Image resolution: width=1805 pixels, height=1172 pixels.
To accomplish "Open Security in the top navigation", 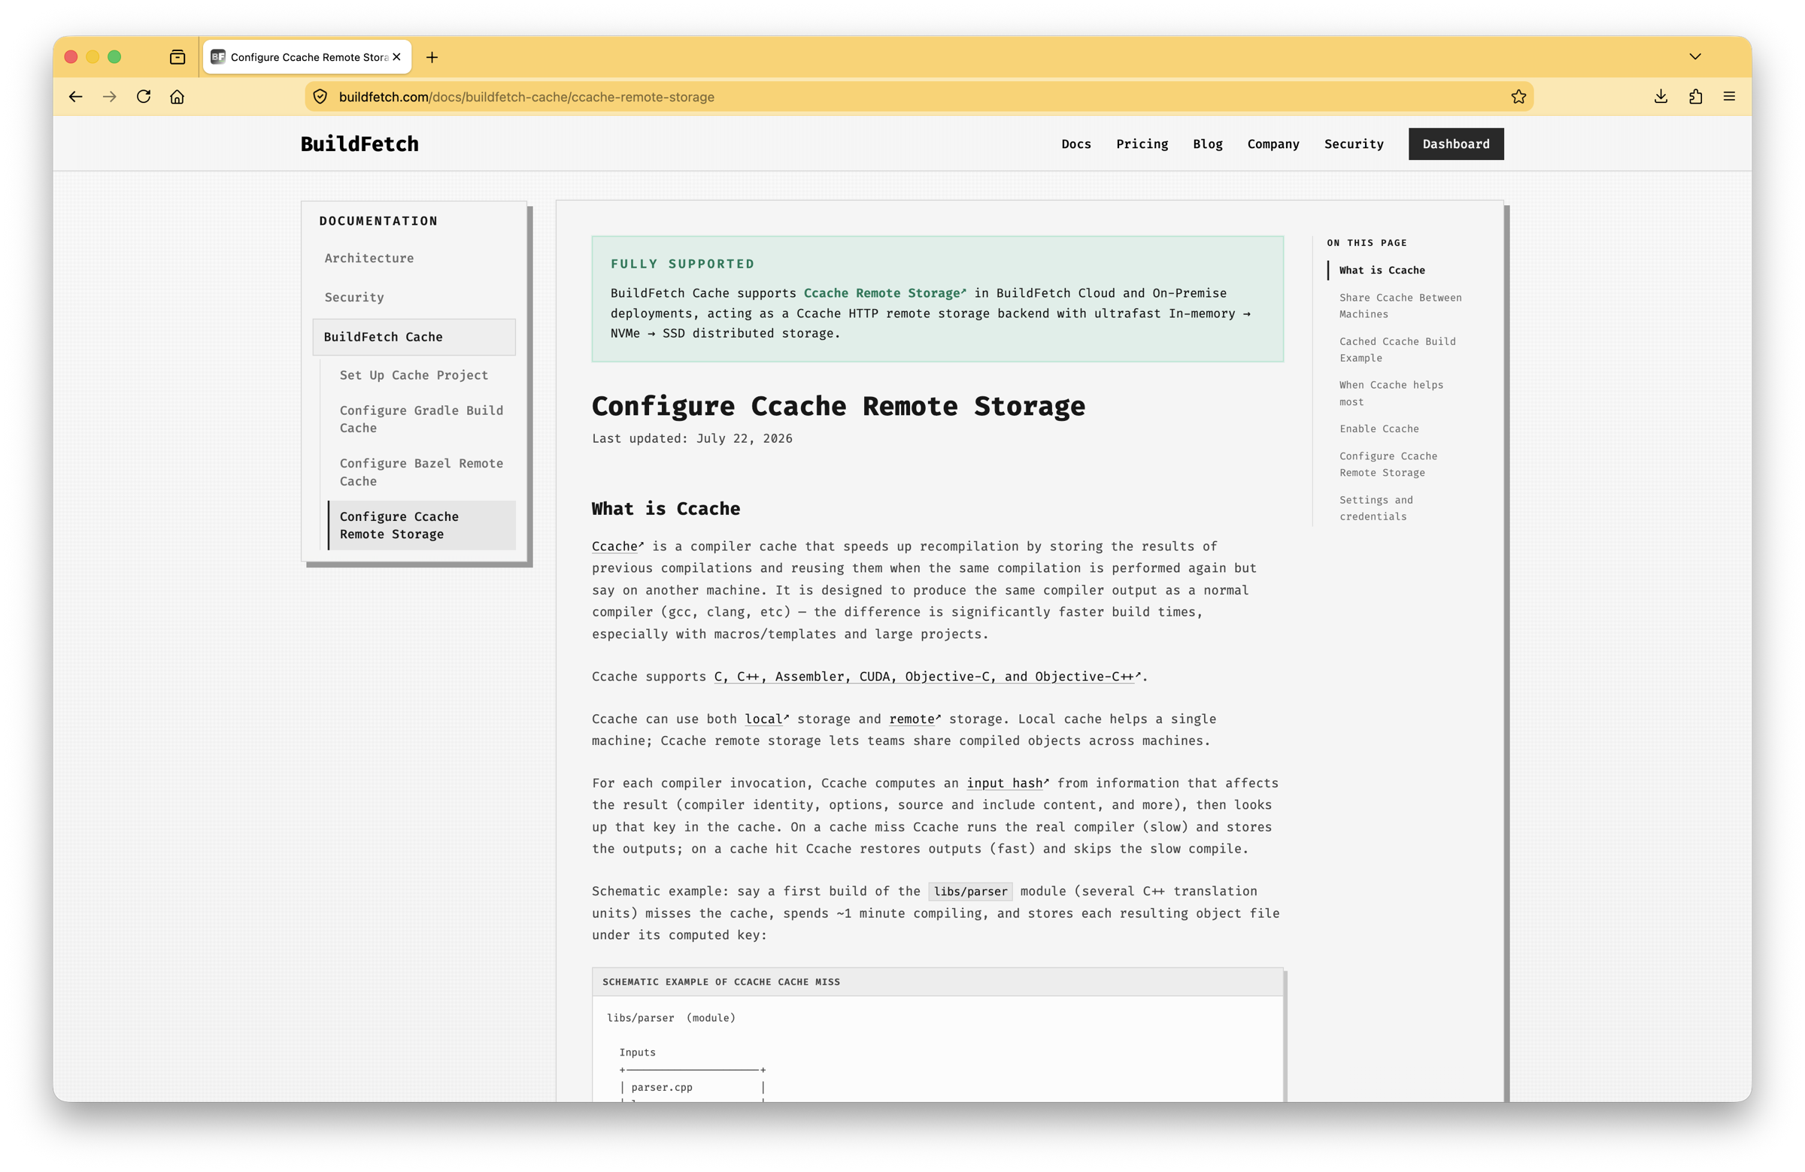I will [x=1353, y=144].
